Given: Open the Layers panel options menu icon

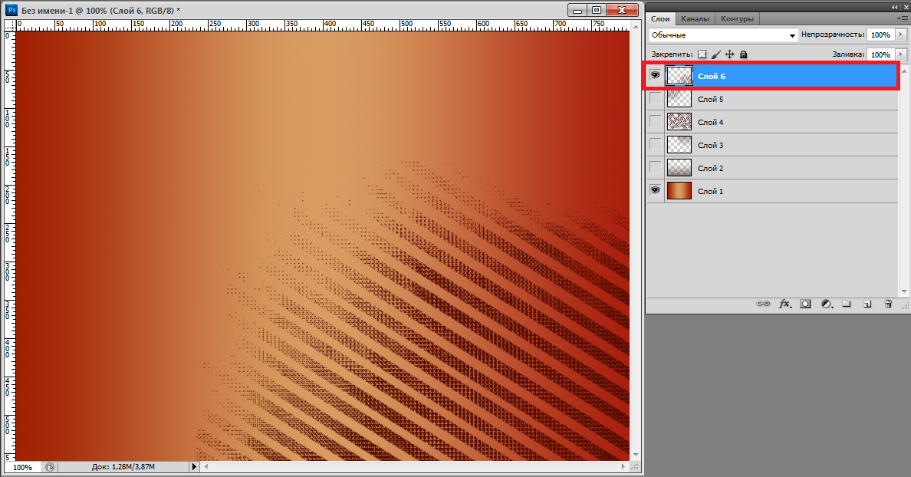Looking at the screenshot, I should point(903,18).
